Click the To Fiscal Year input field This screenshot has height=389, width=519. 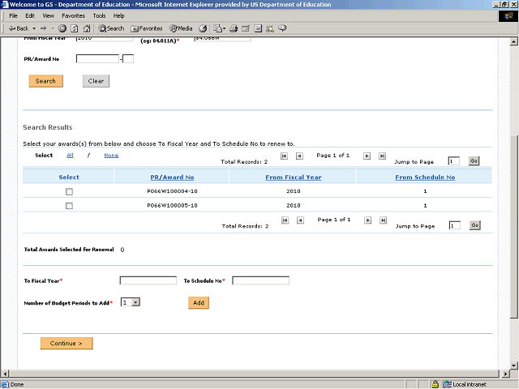click(x=148, y=280)
